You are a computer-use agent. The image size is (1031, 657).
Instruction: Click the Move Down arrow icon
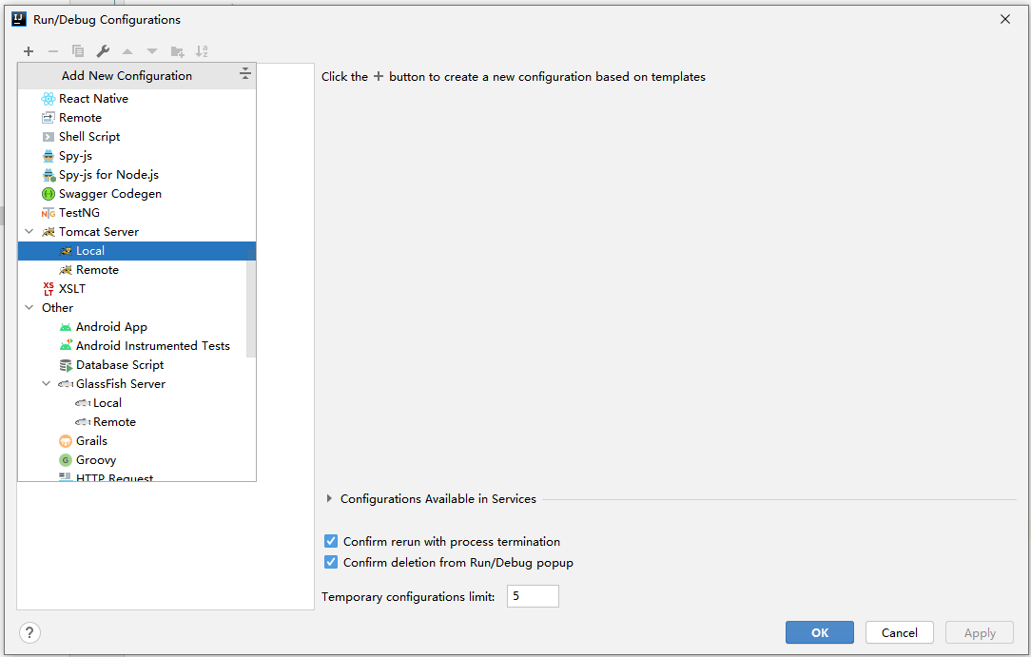[x=152, y=51]
